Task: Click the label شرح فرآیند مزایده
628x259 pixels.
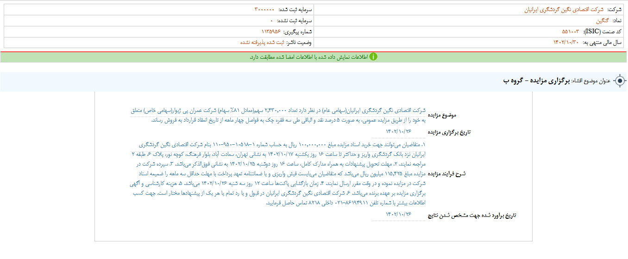Action: tap(446, 173)
